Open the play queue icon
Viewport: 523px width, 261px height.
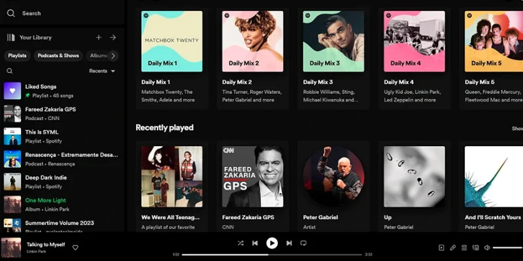tap(464, 248)
